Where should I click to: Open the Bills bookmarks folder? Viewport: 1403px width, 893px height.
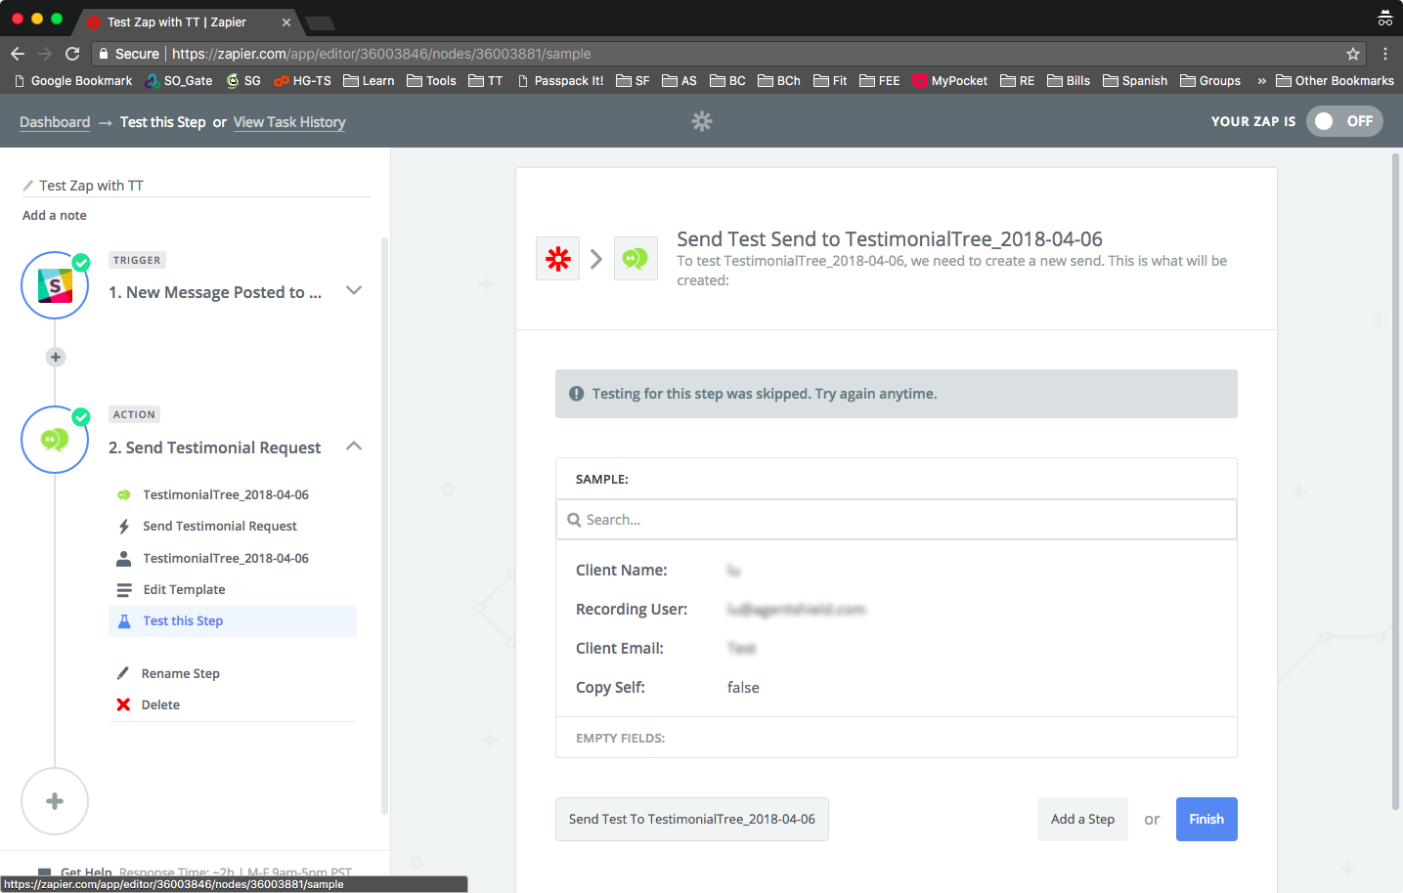point(1069,81)
